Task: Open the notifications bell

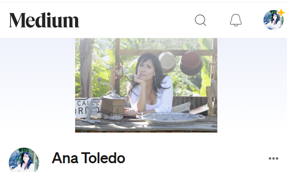Action: [236, 20]
